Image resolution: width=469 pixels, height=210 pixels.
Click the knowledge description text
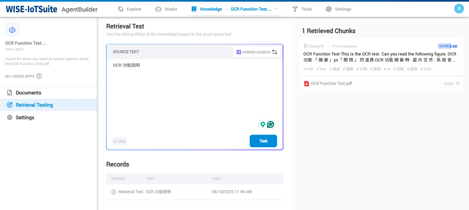(x=47, y=61)
